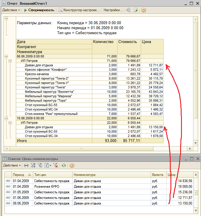Select the Мебельный гарнитур "Маркиза" cell
201x216 pixels.
(x=54, y=96)
